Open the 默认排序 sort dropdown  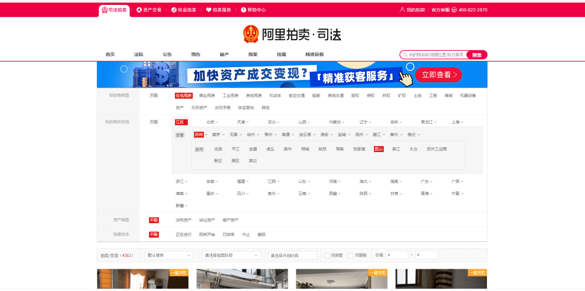(168, 255)
